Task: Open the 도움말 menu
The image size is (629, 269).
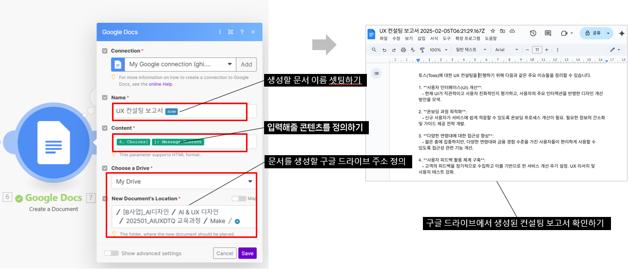Action: [491, 38]
